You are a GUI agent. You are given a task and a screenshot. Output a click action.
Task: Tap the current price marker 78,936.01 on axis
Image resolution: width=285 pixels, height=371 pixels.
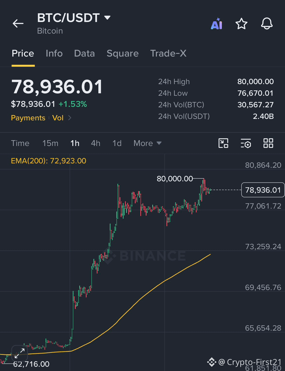click(x=263, y=190)
